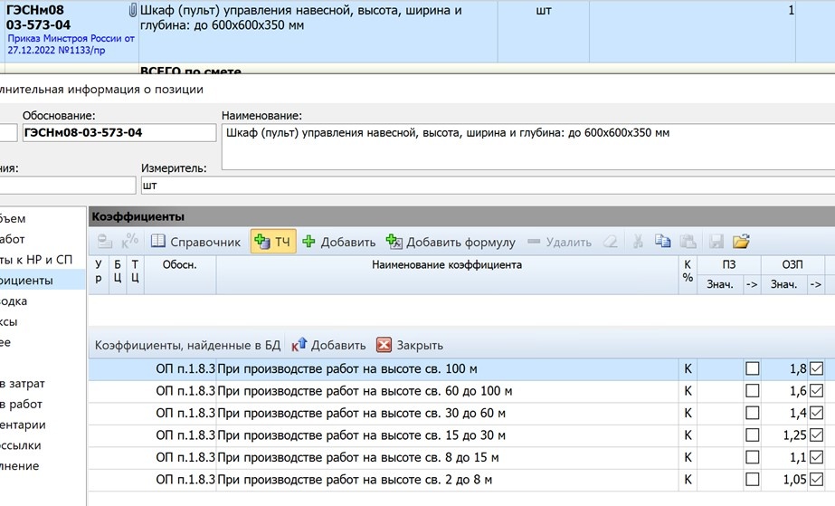The width and height of the screenshot is (835, 506).
Task: Uncheck ОЗП box for coefficient 1,4
Action: tap(816, 413)
